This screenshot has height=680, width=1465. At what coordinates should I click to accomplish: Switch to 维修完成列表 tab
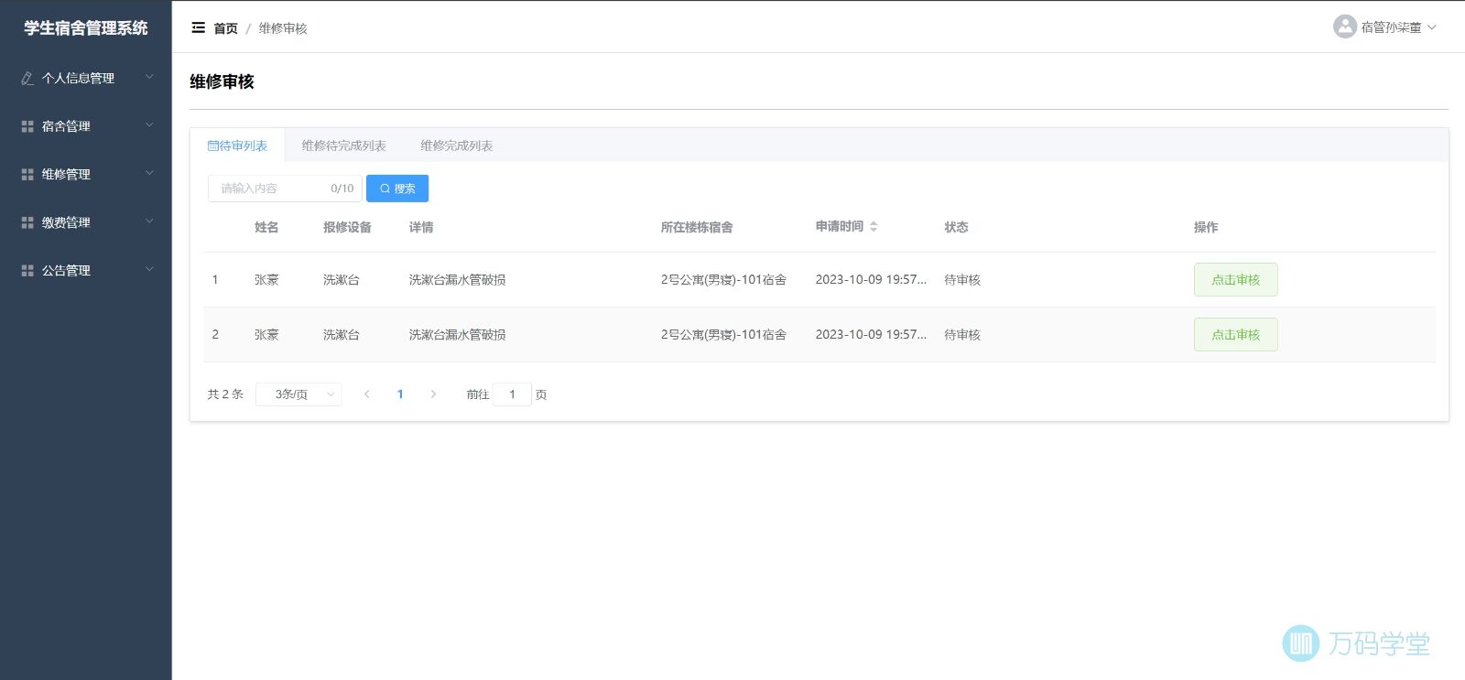(456, 146)
